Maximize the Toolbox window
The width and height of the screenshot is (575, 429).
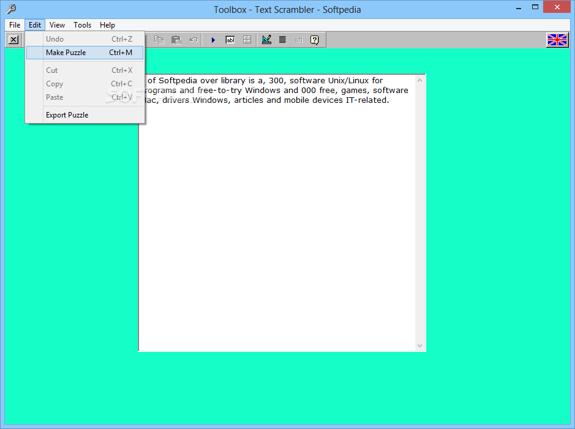pos(535,7)
